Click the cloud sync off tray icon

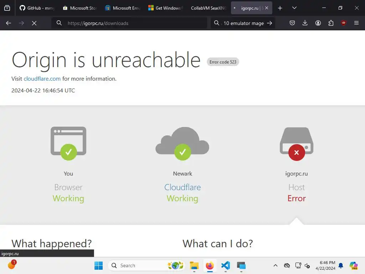[x=287, y=265]
